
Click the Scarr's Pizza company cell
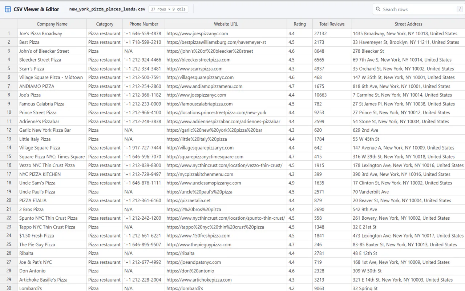[x=52, y=69]
